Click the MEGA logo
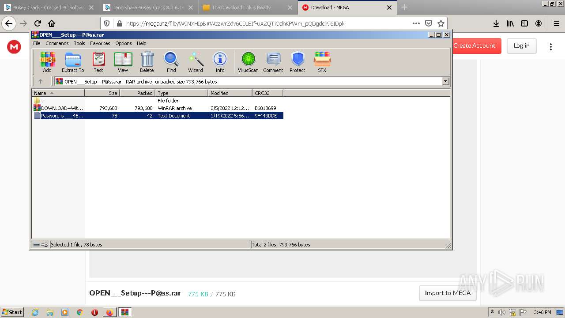 click(x=14, y=46)
